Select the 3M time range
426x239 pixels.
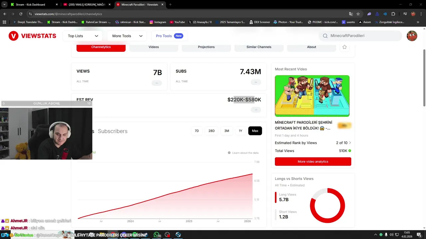click(x=227, y=131)
